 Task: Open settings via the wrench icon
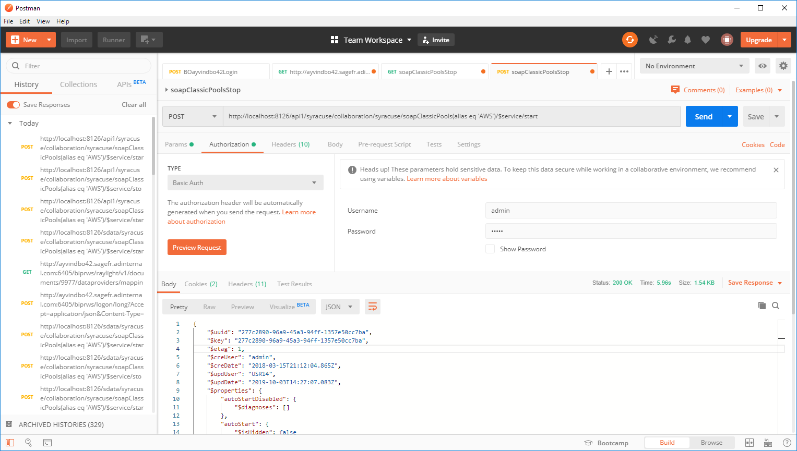point(672,40)
